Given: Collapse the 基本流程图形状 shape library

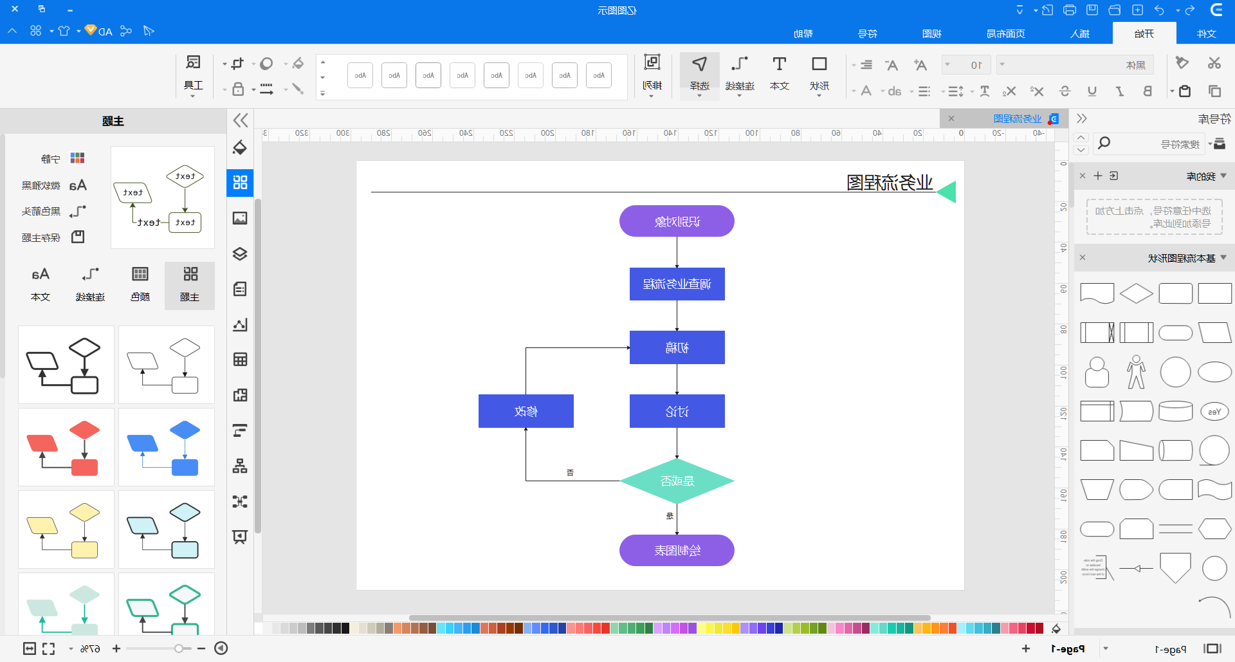Looking at the screenshot, I should coord(1223,258).
